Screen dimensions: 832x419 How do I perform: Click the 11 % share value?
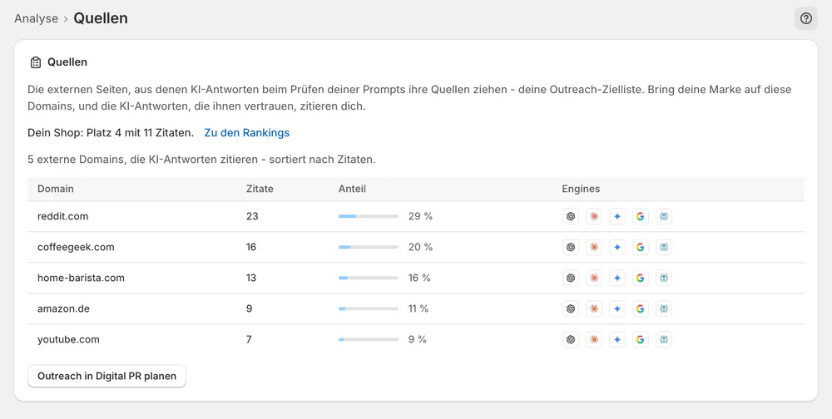418,308
